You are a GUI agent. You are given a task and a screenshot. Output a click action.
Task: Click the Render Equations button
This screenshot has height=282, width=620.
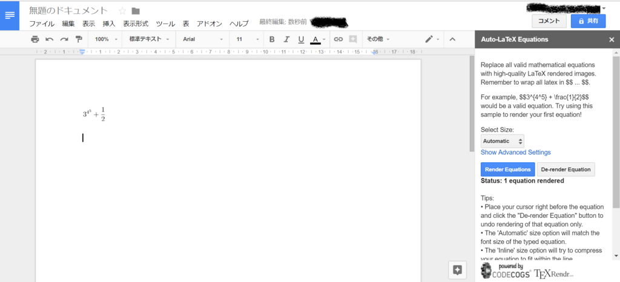508,169
